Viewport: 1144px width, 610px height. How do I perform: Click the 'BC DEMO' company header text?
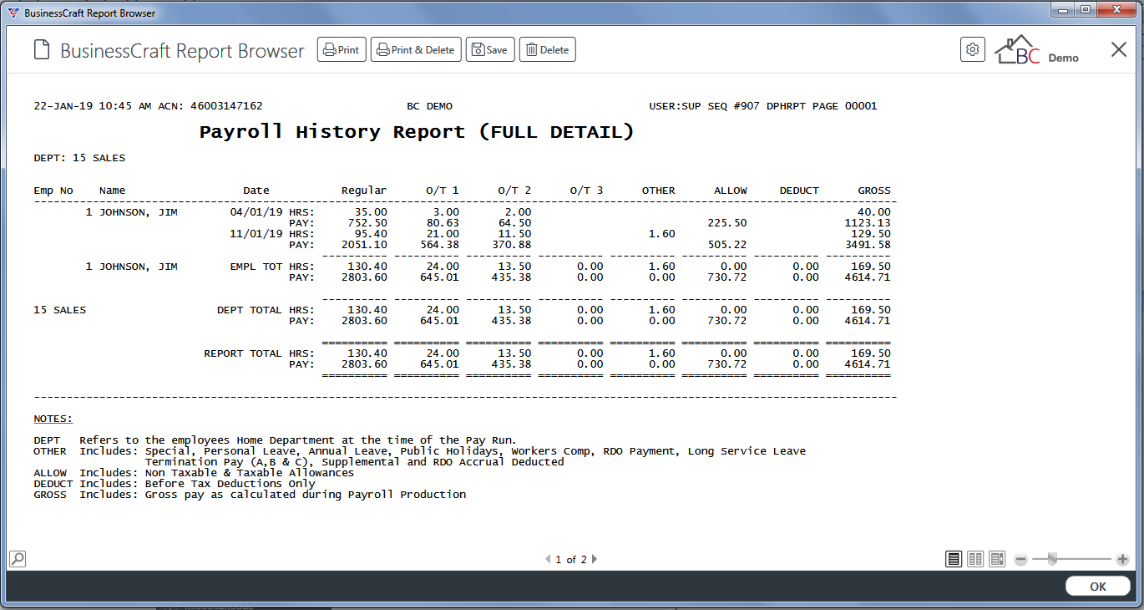pos(429,106)
